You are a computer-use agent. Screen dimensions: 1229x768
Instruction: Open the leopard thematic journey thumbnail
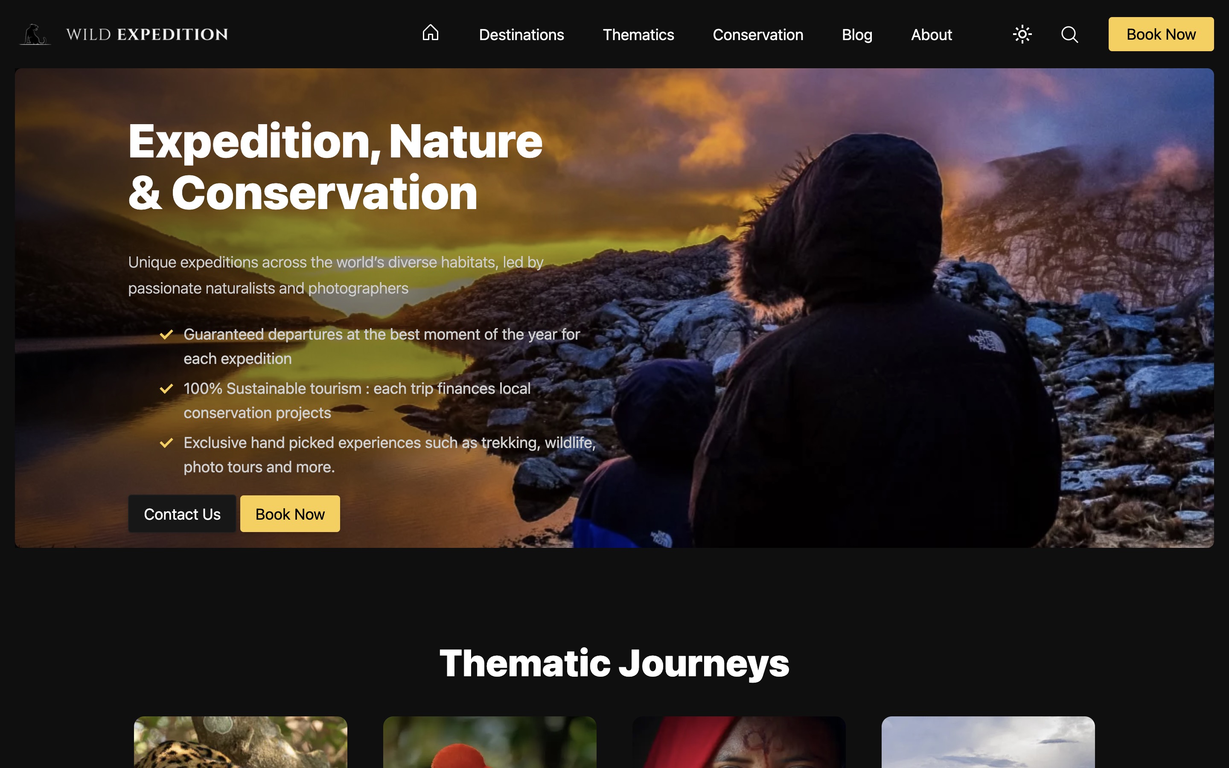240,742
